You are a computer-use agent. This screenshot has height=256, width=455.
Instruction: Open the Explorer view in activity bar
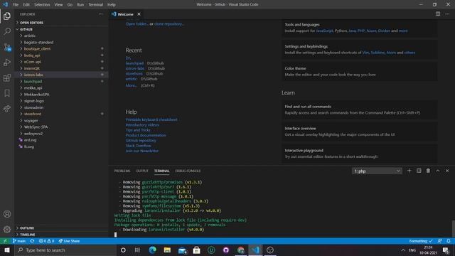point(7,16)
